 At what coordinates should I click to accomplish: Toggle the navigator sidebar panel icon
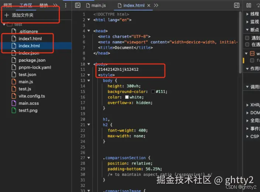coord(77,6)
